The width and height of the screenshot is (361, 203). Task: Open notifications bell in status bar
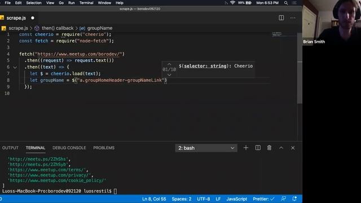294,199
